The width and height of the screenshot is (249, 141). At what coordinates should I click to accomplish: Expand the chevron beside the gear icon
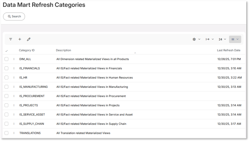tap(199, 39)
